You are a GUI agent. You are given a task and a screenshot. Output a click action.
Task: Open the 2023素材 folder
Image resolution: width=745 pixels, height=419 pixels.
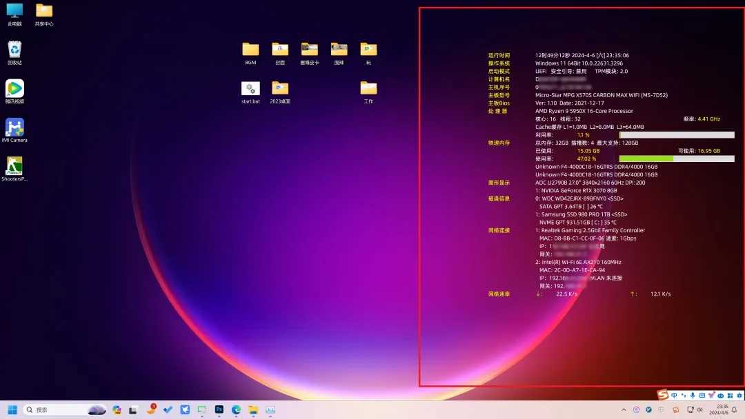(x=279, y=90)
